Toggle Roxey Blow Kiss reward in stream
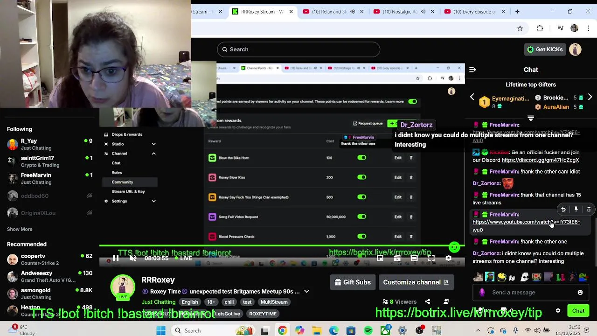The height and width of the screenshot is (336, 597). click(362, 177)
